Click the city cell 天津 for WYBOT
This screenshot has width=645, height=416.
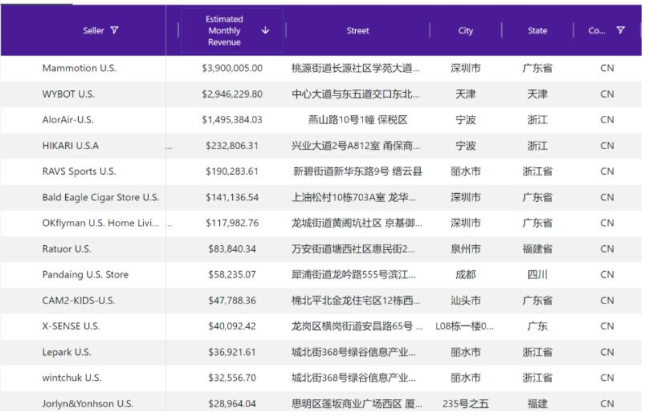pyautogui.click(x=465, y=94)
